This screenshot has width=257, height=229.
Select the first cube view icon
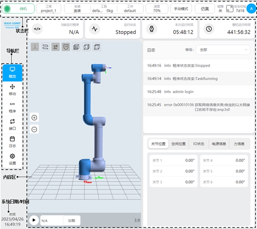pyautogui.click(x=76, y=47)
